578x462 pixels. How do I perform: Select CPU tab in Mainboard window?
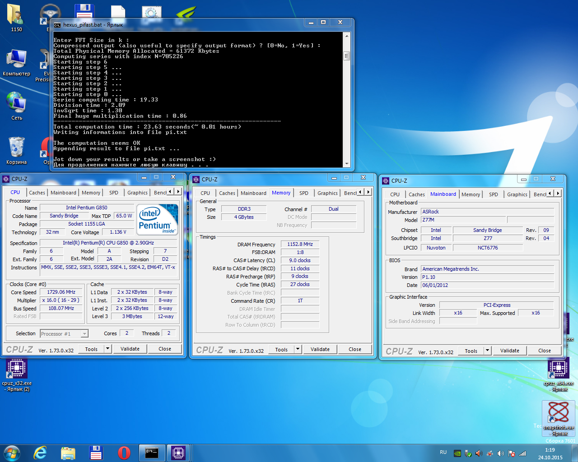(395, 194)
